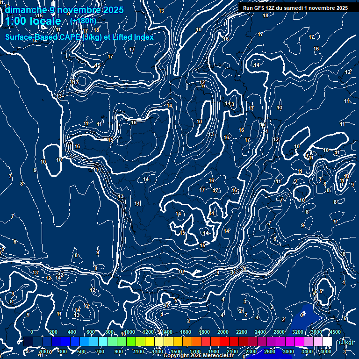Viewport: 359px width, 359px height.
Task: Click the legend value '800'
Action: [x=109, y=332]
